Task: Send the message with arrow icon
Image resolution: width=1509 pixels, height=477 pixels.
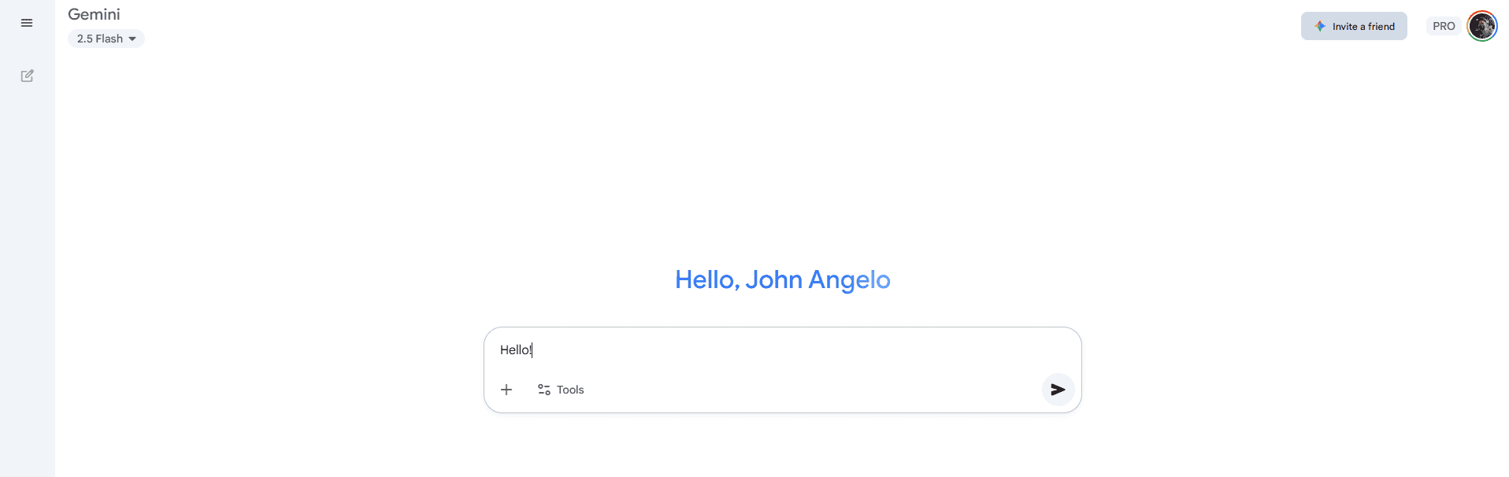Action: [x=1058, y=390]
